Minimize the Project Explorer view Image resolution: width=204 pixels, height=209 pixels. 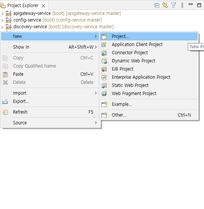pyautogui.click(x=191, y=4)
